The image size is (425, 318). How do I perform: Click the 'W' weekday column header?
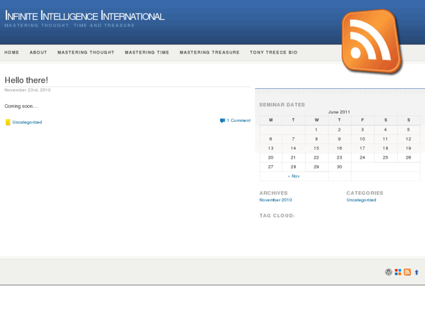[317, 120]
